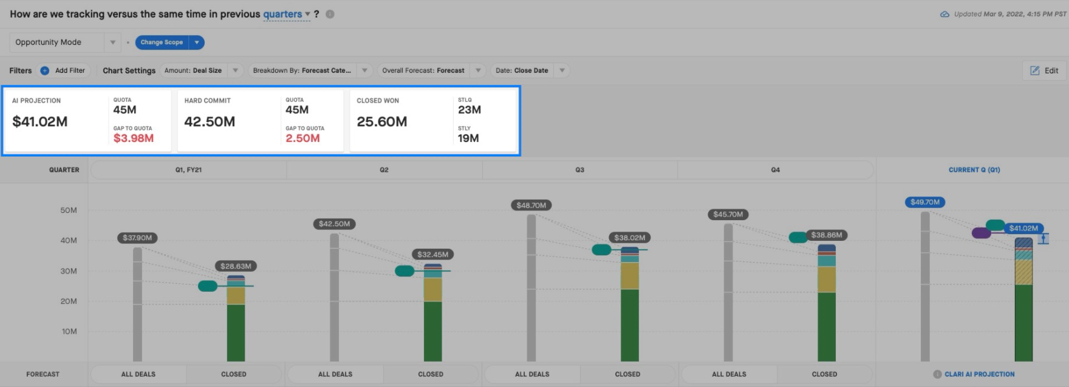
Task: Select the teal forecast marker in Q1, FY21
Action: coord(208,286)
